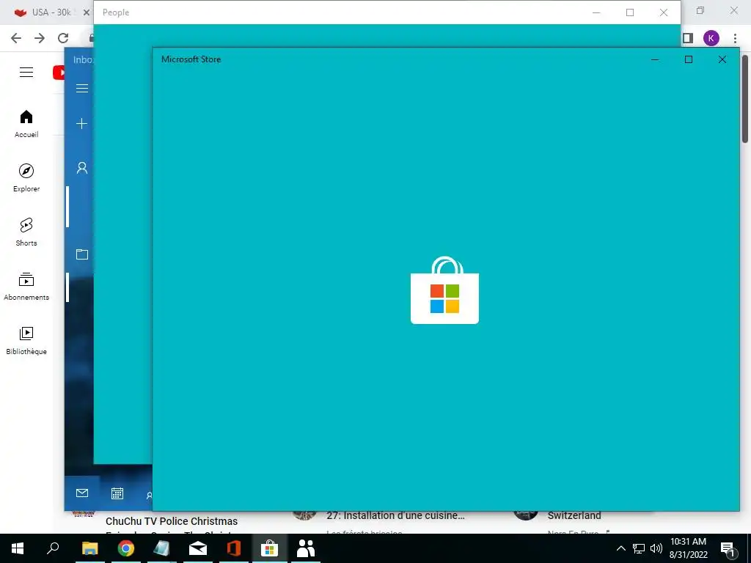Viewport: 751px width, 563px height.
Task: Switch to Mail envelope icon at bottom
Action: click(82, 493)
